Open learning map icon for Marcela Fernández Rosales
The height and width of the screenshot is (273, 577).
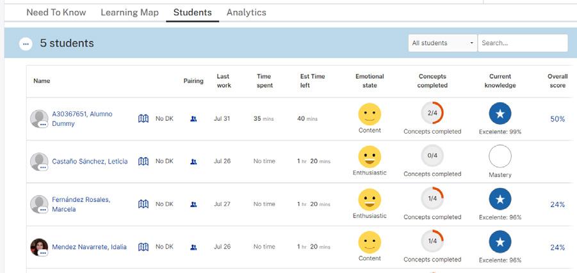143,204
